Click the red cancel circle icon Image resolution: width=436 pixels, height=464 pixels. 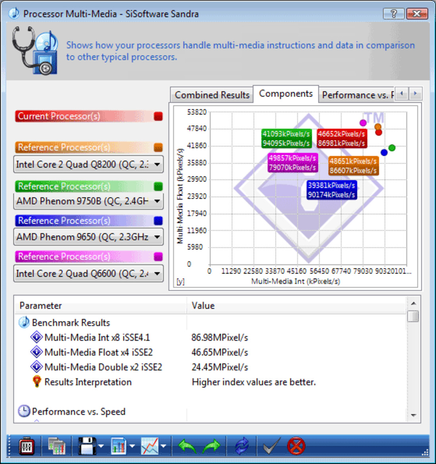pos(296,446)
